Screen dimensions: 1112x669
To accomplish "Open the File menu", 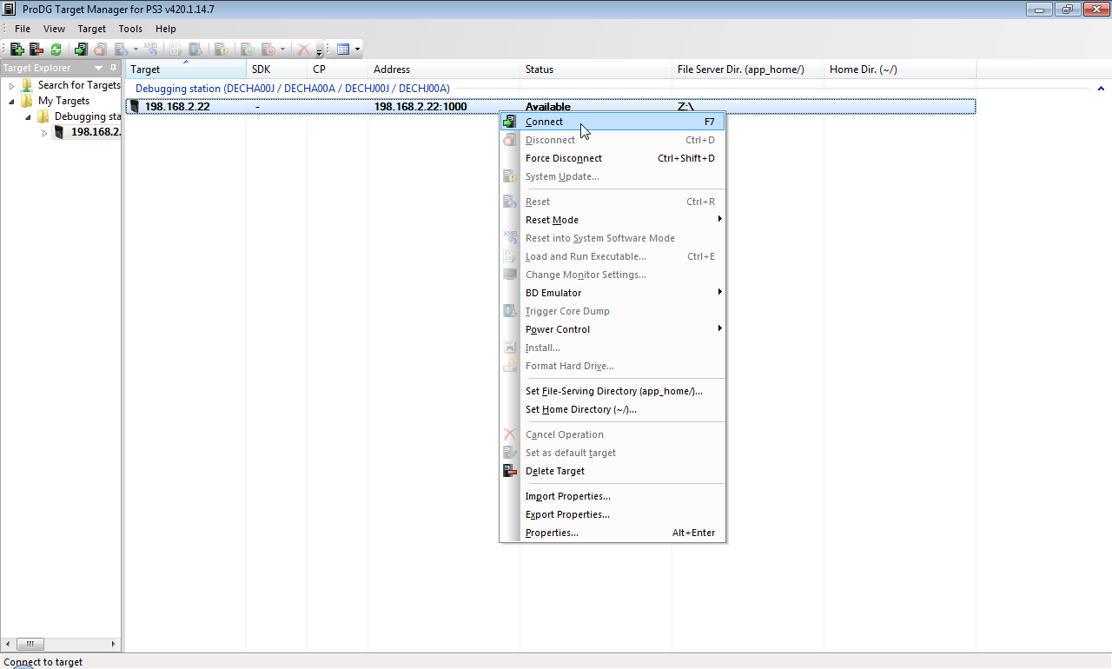I will pos(23,29).
